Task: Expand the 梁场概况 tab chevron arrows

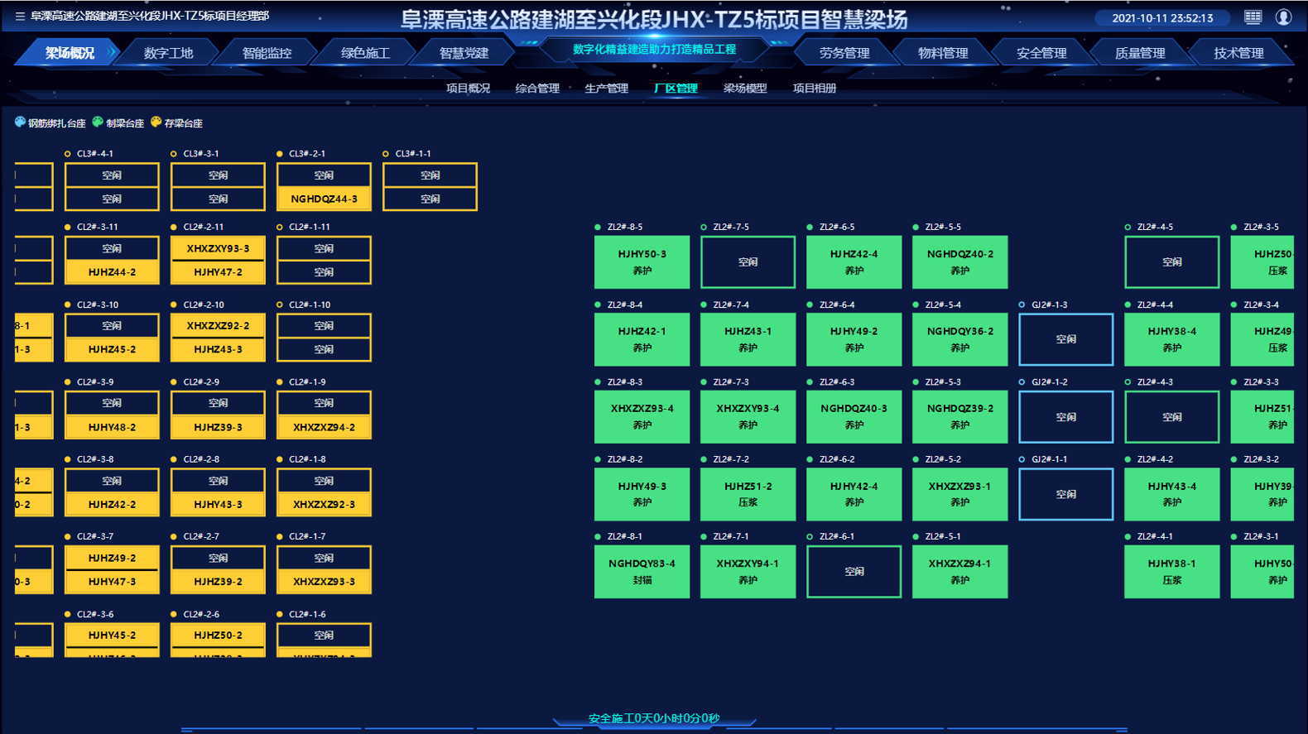Action: click(112, 53)
